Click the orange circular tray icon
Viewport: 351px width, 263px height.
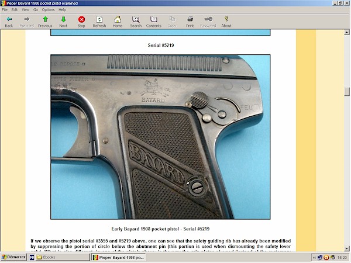(x=326, y=258)
